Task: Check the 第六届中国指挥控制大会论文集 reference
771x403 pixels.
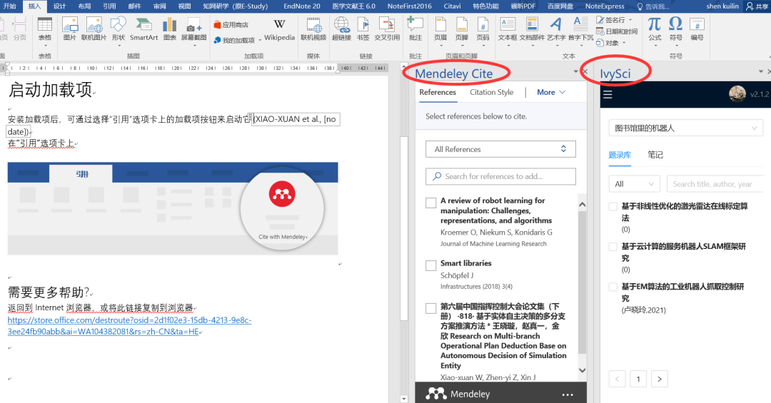Action: (x=430, y=308)
